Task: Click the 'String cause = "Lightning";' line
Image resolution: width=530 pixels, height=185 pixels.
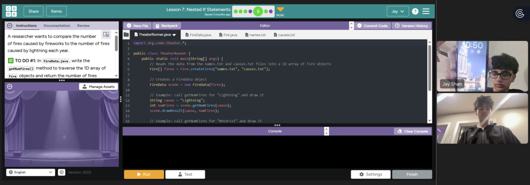Action: [x=177, y=100]
